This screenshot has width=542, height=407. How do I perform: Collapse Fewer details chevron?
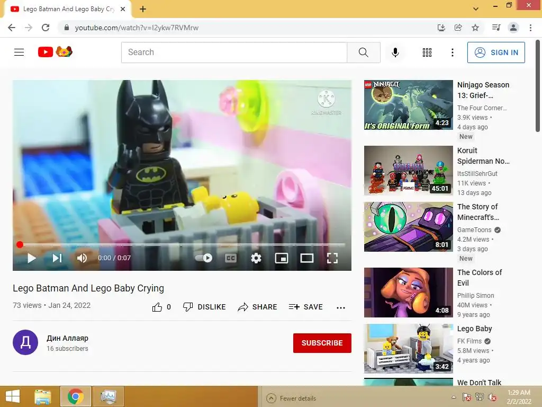click(x=271, y=399)
